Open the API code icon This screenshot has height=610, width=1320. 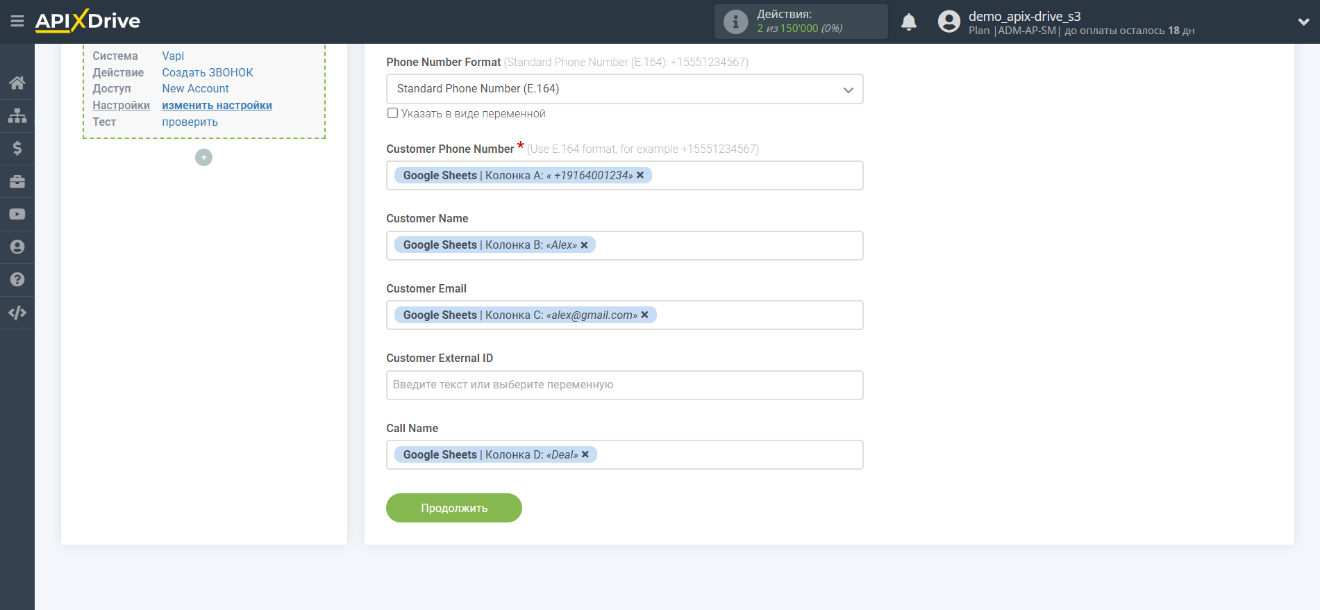point(17,313)
